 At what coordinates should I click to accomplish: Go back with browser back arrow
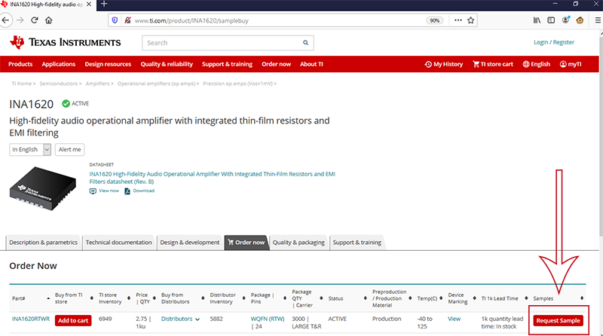pos(5,20)
